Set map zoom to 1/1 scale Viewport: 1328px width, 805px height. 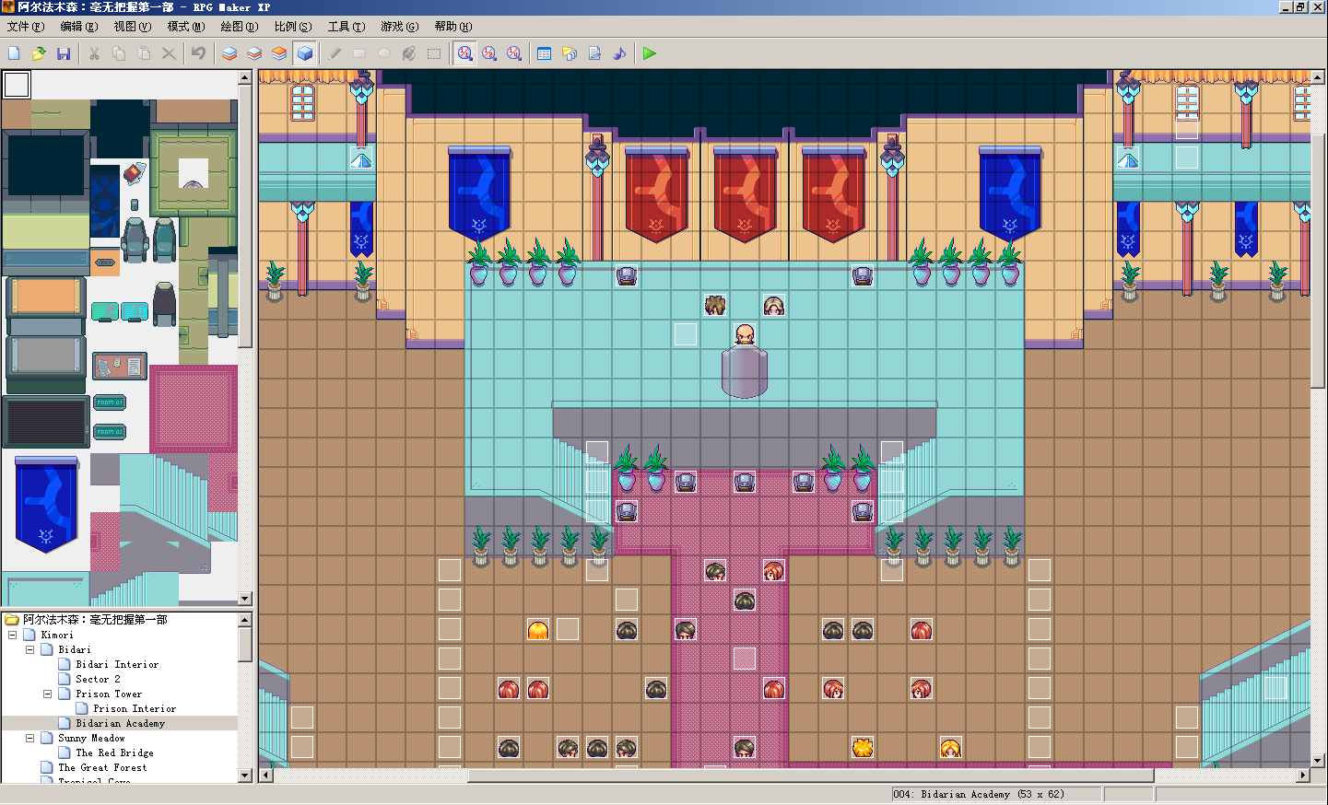[464, 53]
